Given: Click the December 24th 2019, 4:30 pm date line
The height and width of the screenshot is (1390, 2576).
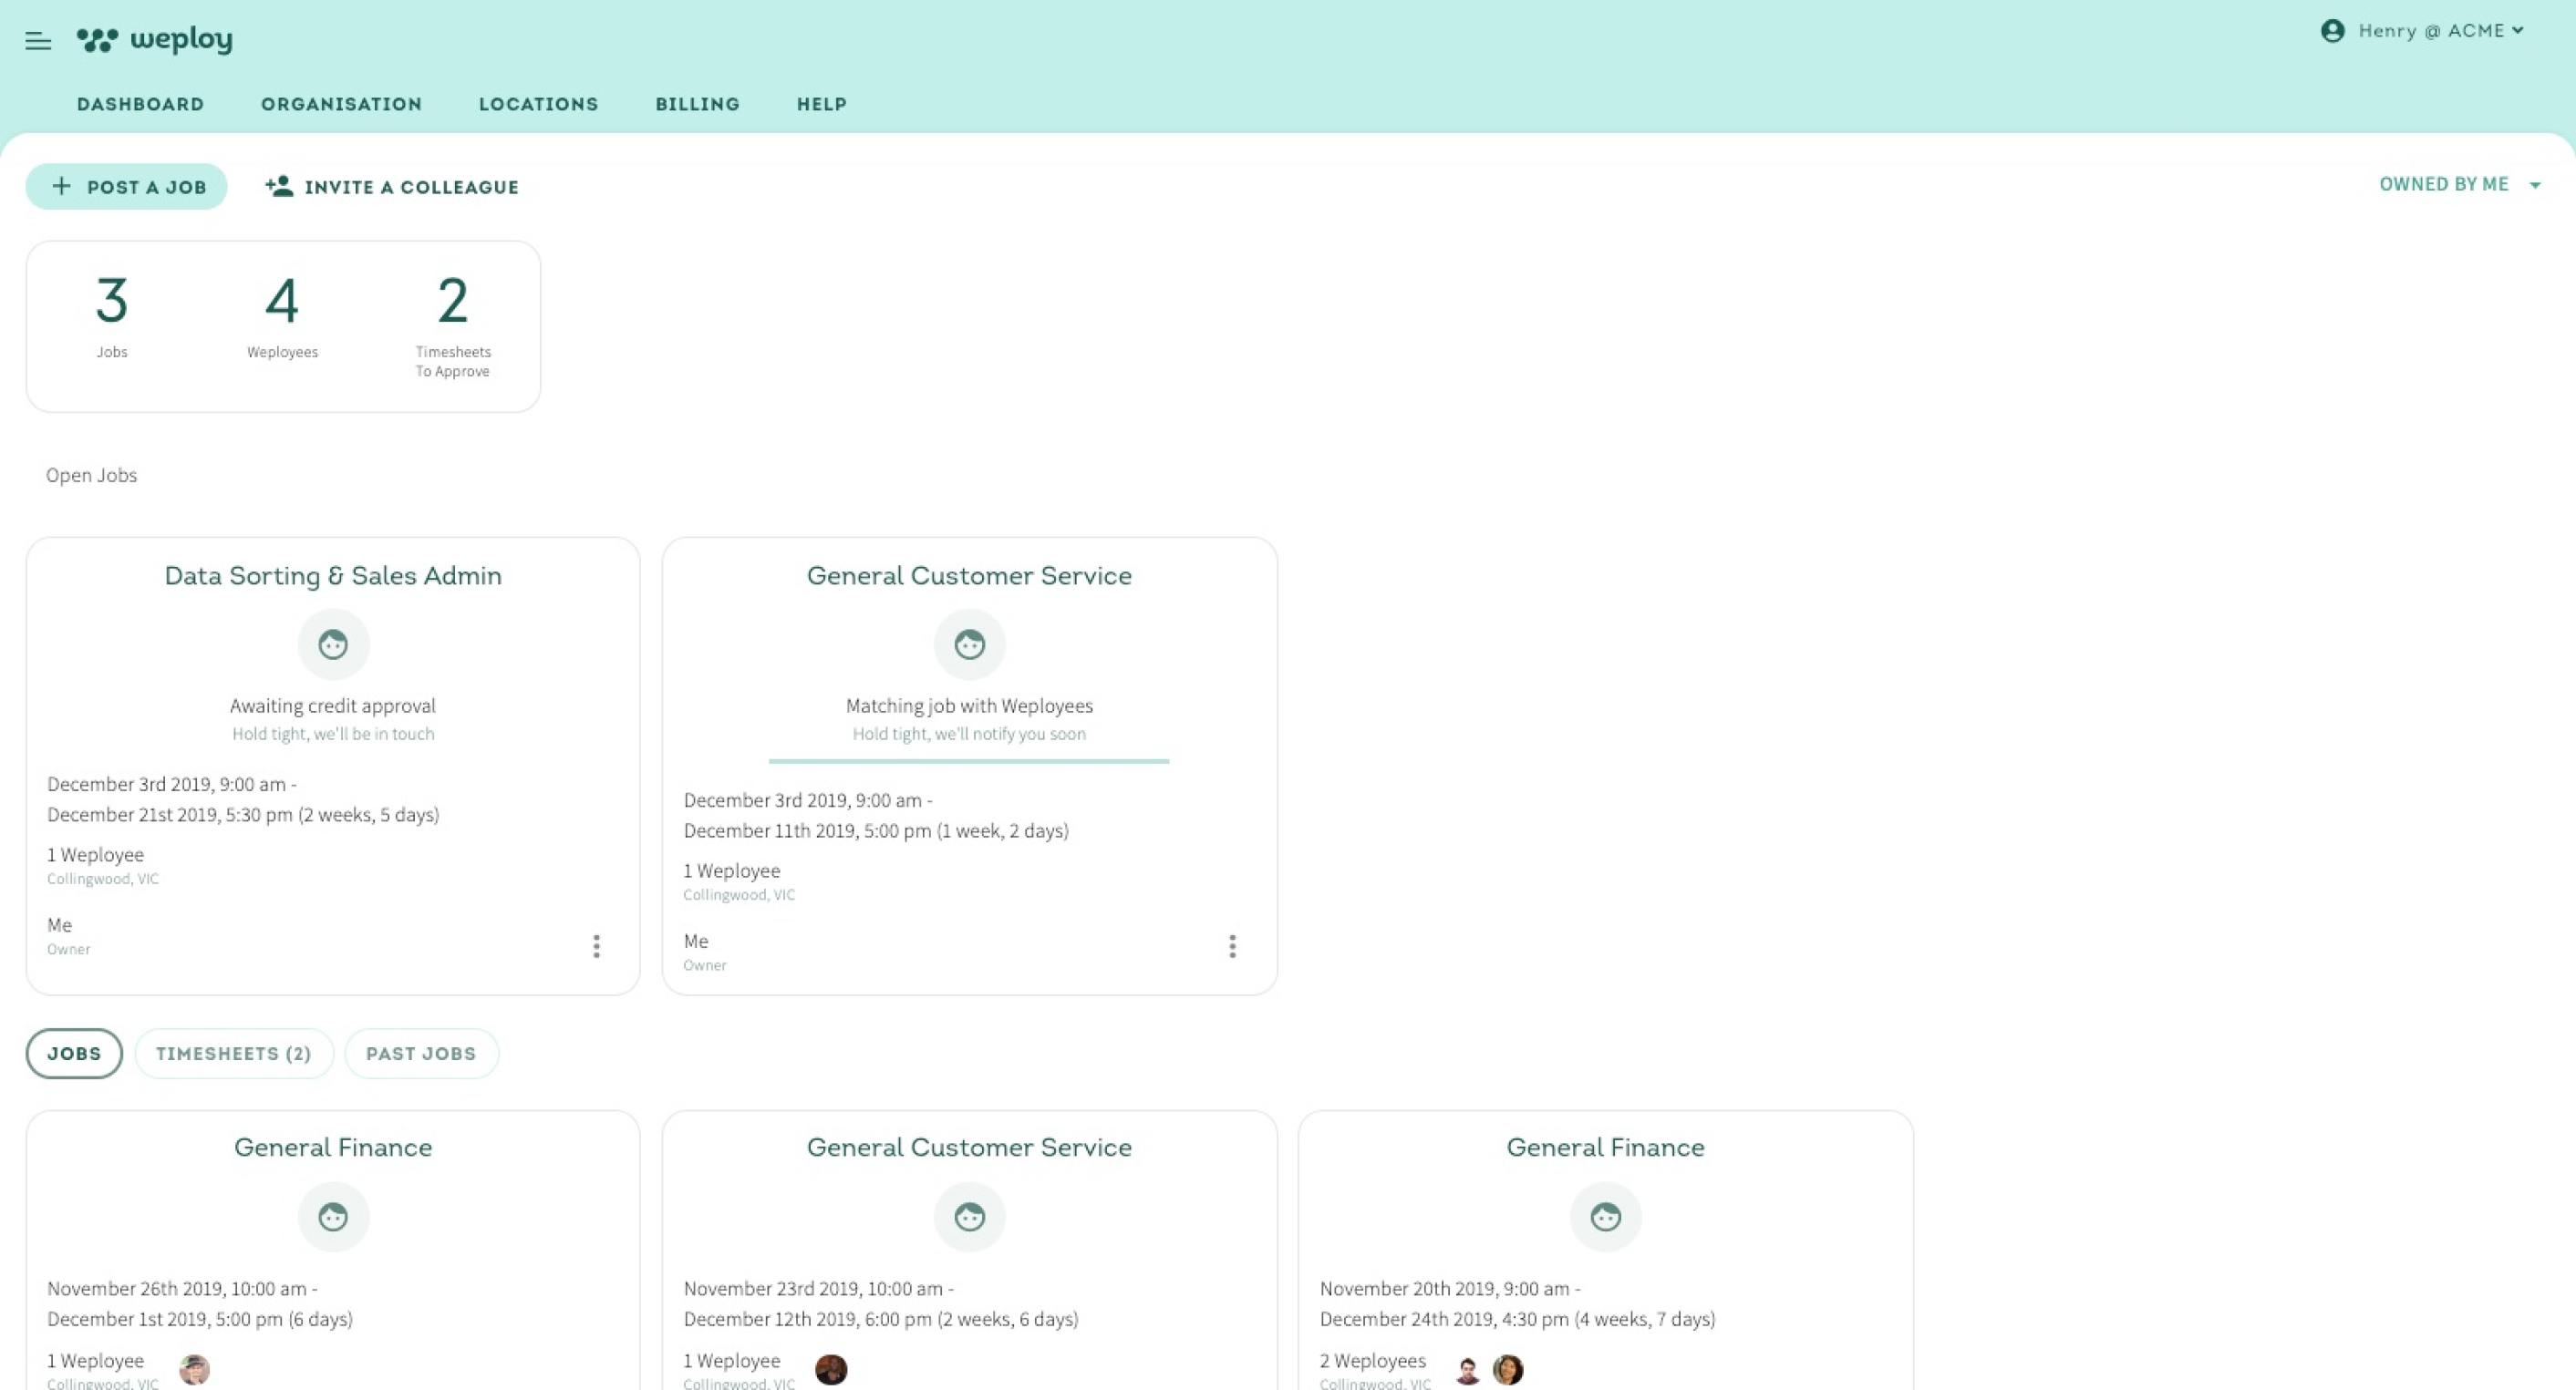Looking at the screenshot, I should 1517,1319.
